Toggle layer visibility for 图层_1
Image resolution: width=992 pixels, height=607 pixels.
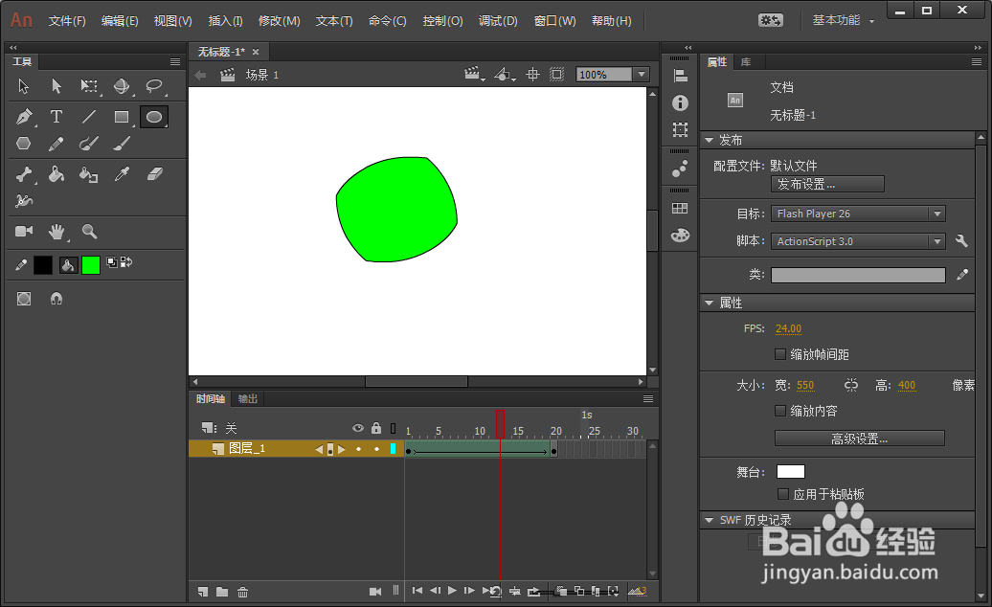(x=358, y=448)
